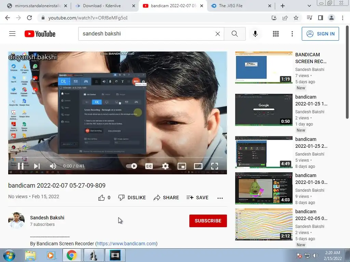Click the Action Center flag icon in tray
The width and height of the screenshot is (350, 262).
299,256
